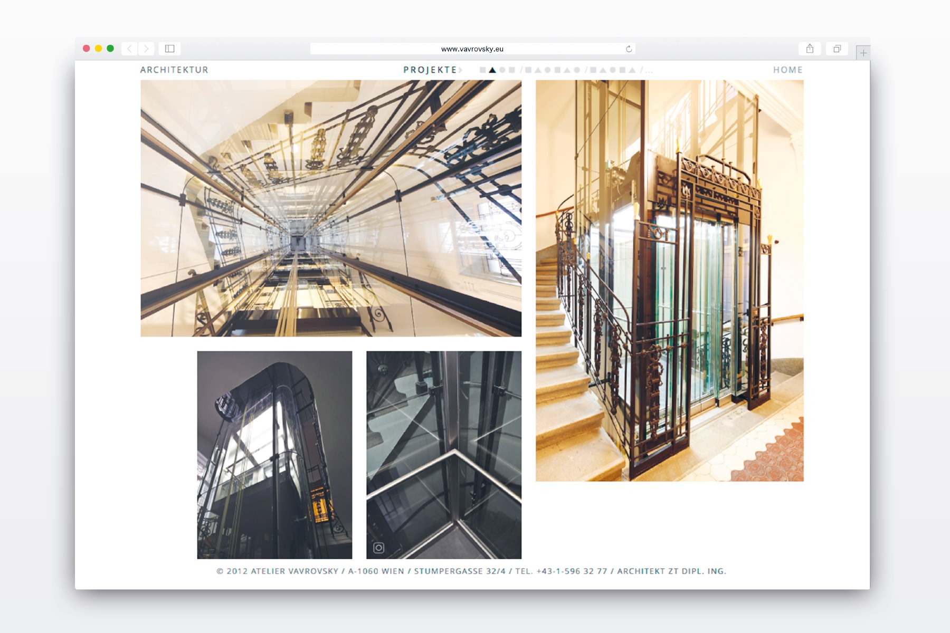950x633 pixels.
Task: Go back using the browser back arrow
Action: 129,49
